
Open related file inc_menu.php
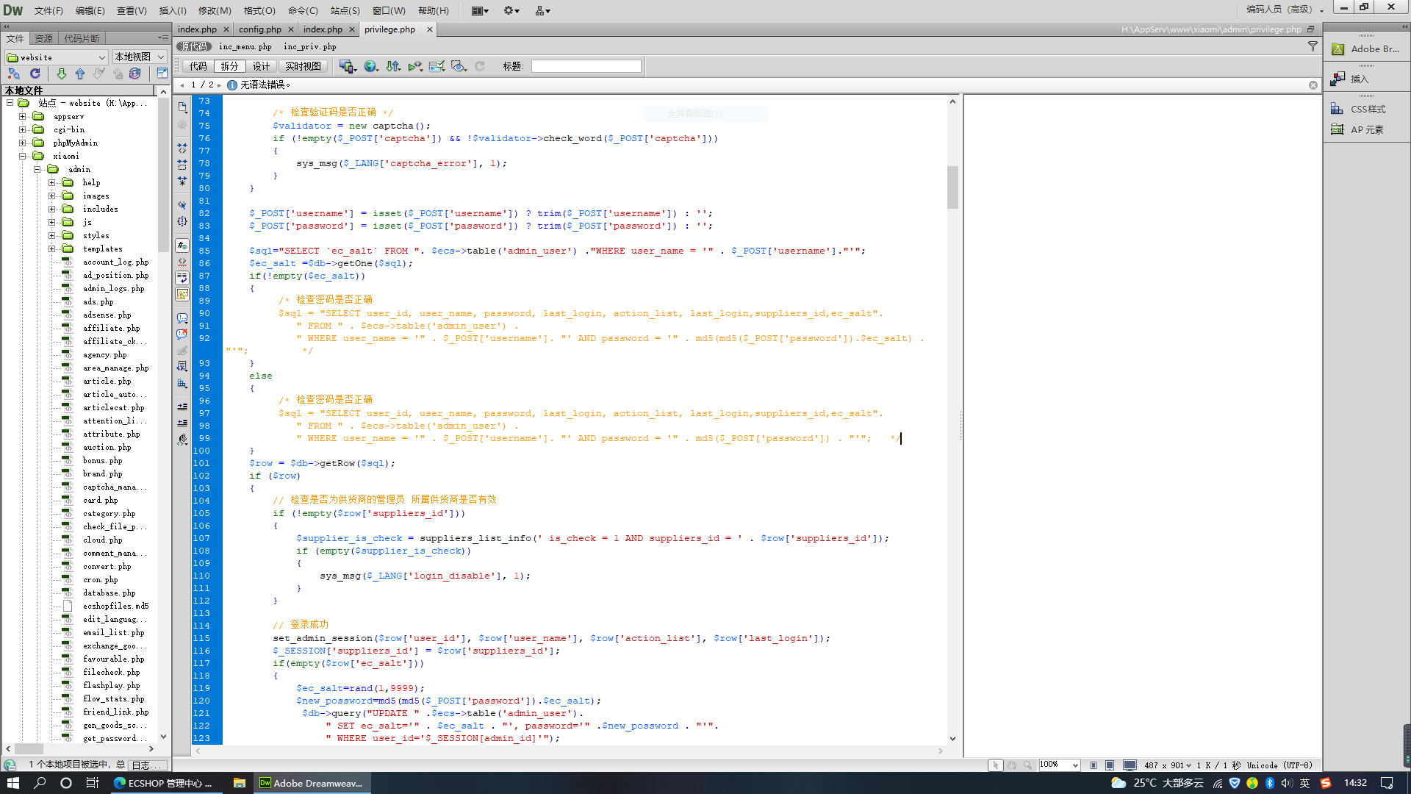coord(245,46)
